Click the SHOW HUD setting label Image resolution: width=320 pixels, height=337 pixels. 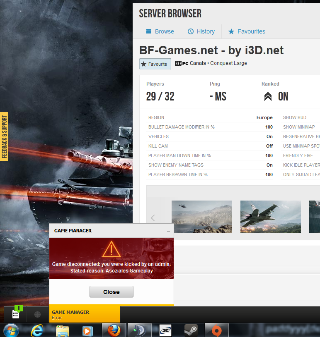295,117
